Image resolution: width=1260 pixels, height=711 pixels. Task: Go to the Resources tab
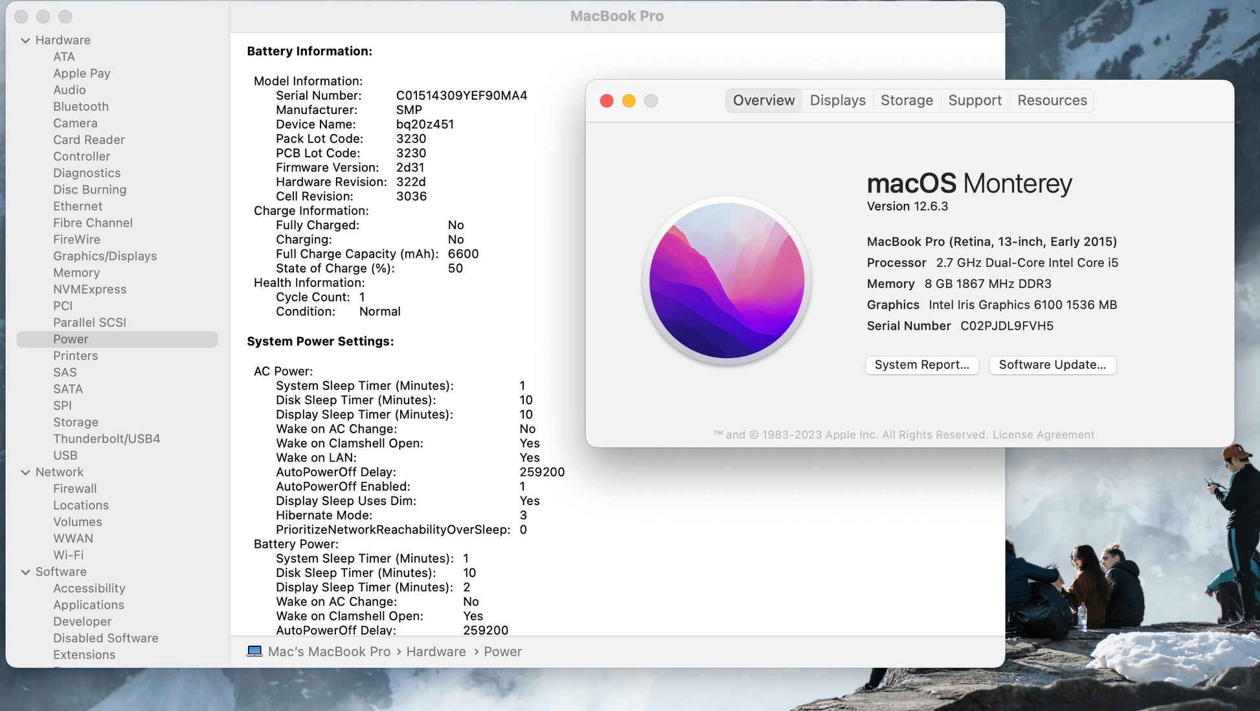(x=1052, y=100)
